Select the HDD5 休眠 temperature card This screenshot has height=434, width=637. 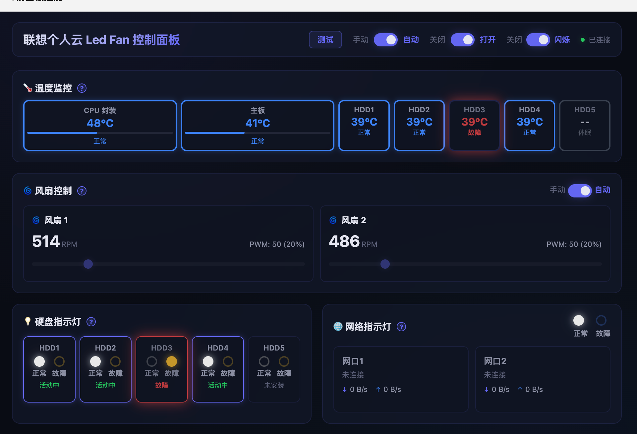[x=585, y=126]
